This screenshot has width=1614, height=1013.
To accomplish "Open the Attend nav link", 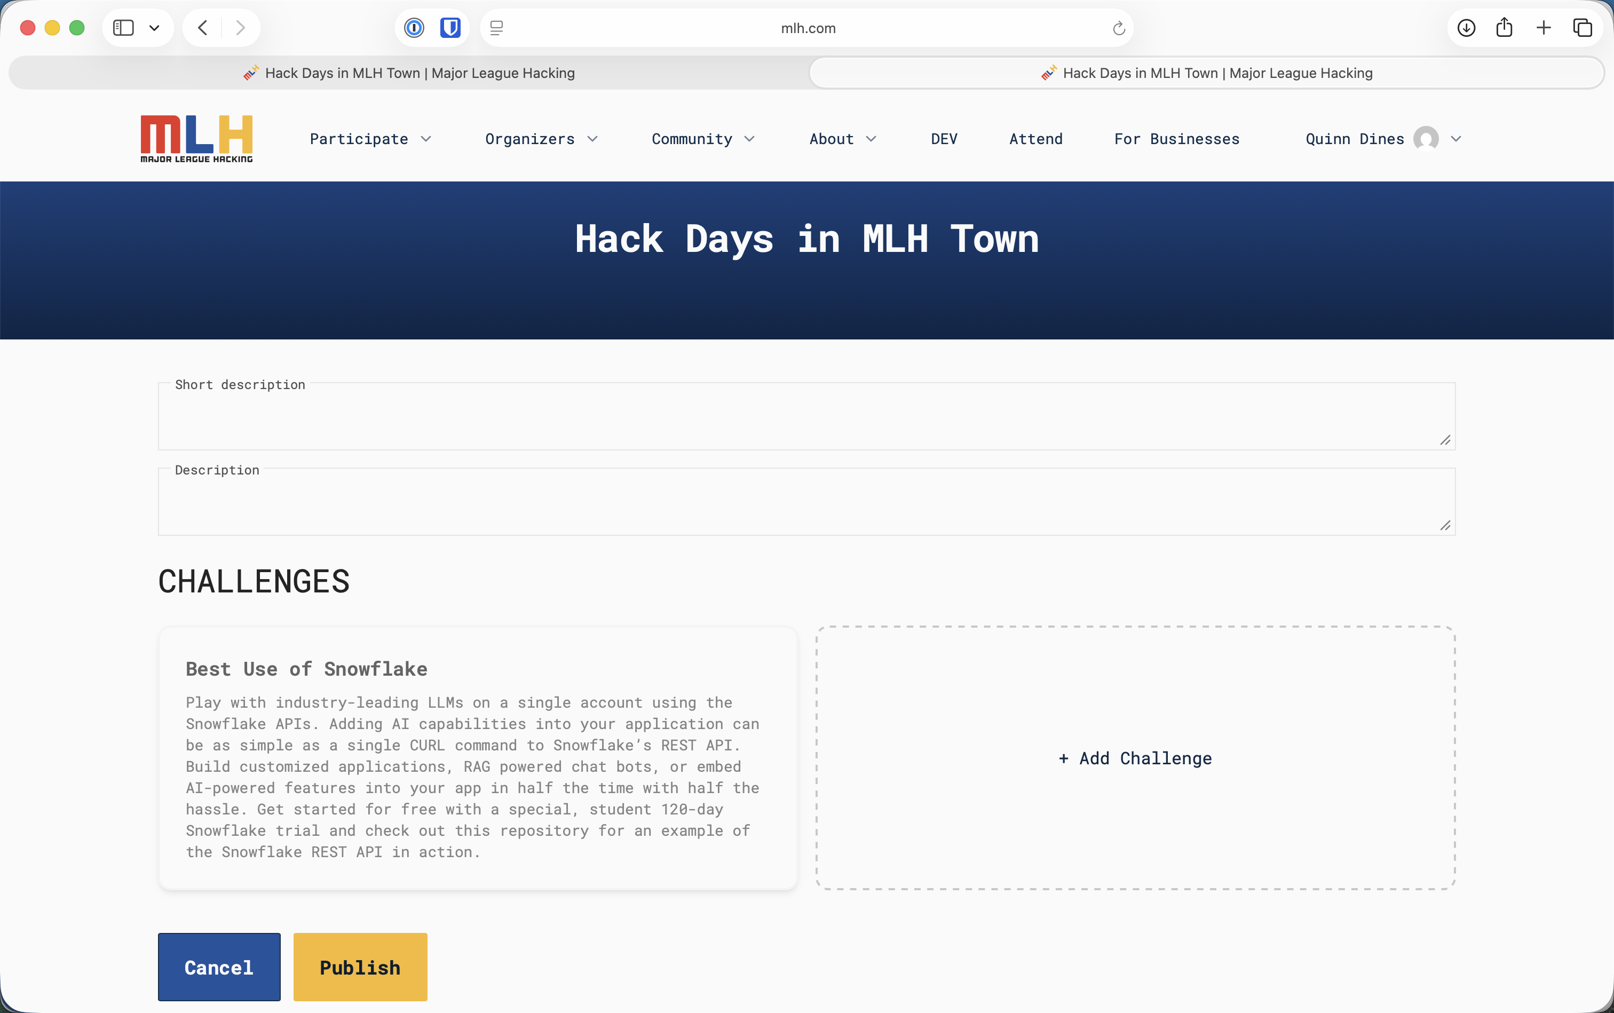I will pos(1036,139).
